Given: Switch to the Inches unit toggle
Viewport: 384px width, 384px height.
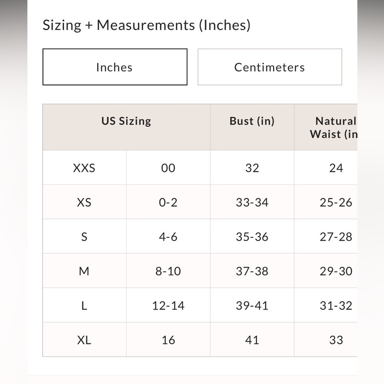Looking at the screenshot, I should coord(115,67).
